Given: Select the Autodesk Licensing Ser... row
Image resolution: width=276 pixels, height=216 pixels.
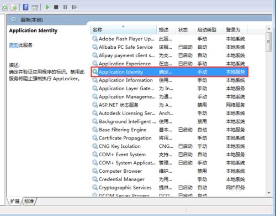Looking at the screenshot, I should point(169,113).
